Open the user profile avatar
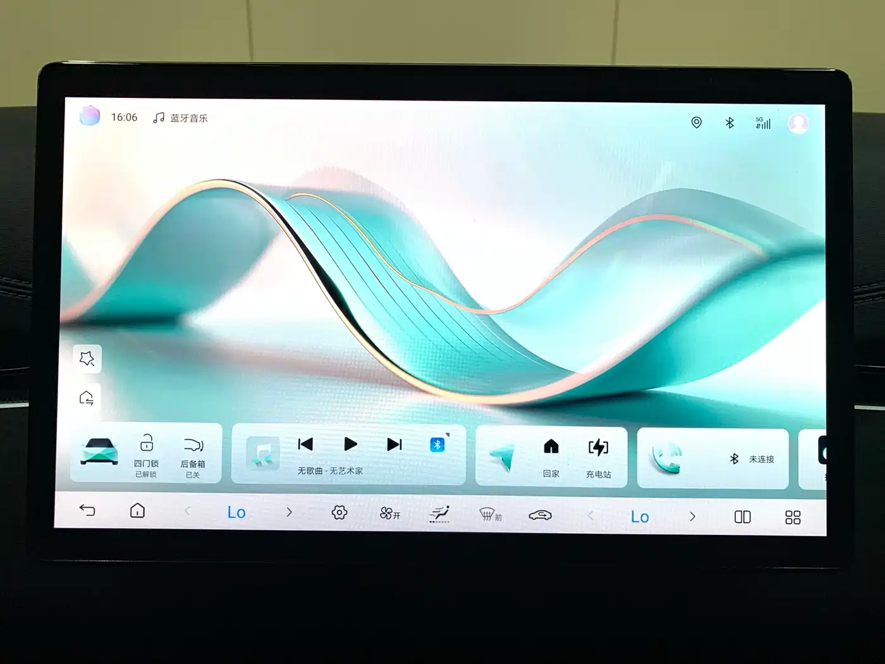 tap(798, 123)
